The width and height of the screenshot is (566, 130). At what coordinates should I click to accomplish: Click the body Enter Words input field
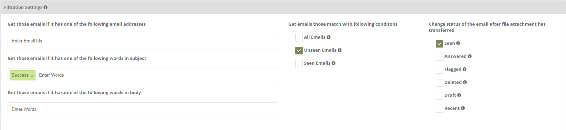[x=143, y=110]
